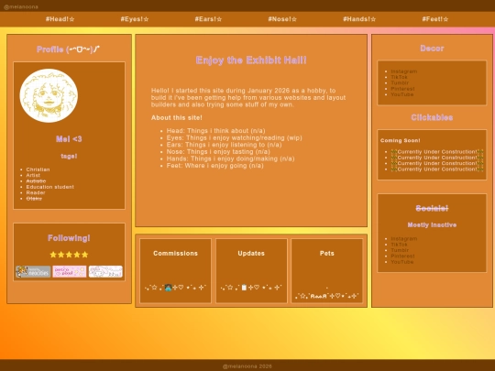The image size is (495, 371).
Task: Go to the #Eyes!☆ page
Action: (x=135, y=19)
